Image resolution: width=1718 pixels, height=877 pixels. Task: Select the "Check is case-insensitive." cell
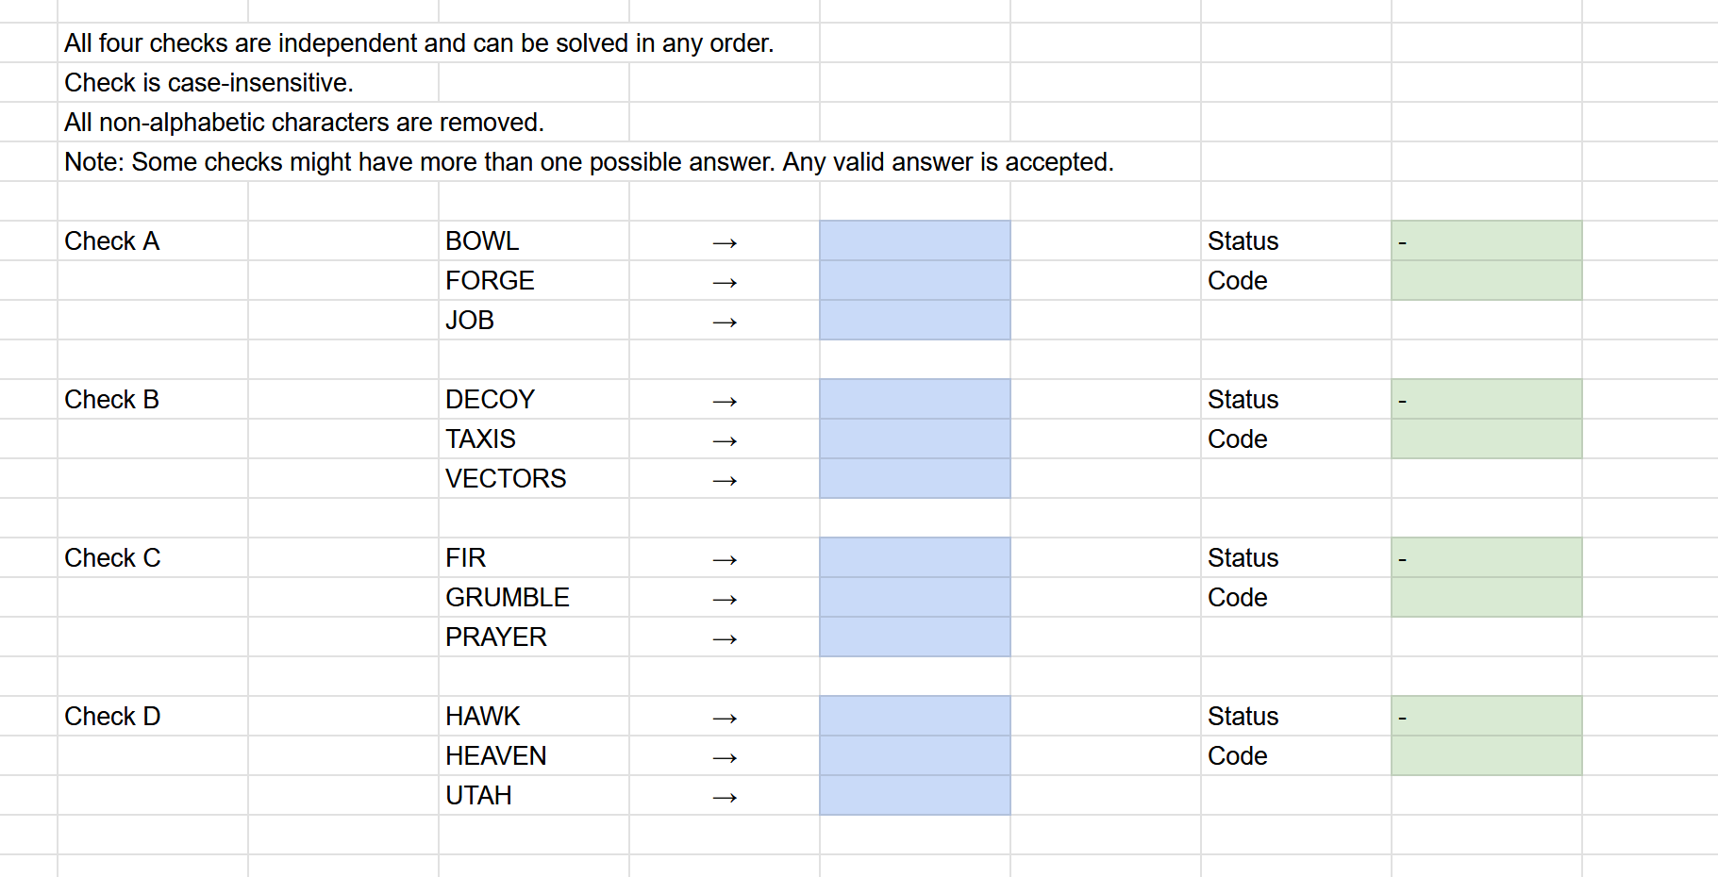tap(209, 83)
